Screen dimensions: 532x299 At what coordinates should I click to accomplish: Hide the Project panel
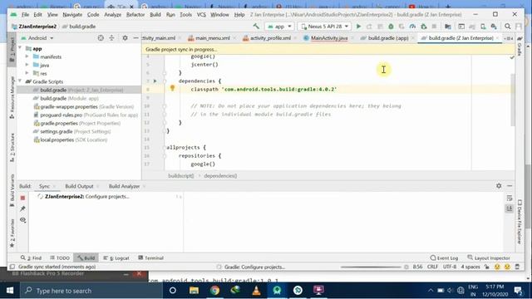tap(135, 38)
